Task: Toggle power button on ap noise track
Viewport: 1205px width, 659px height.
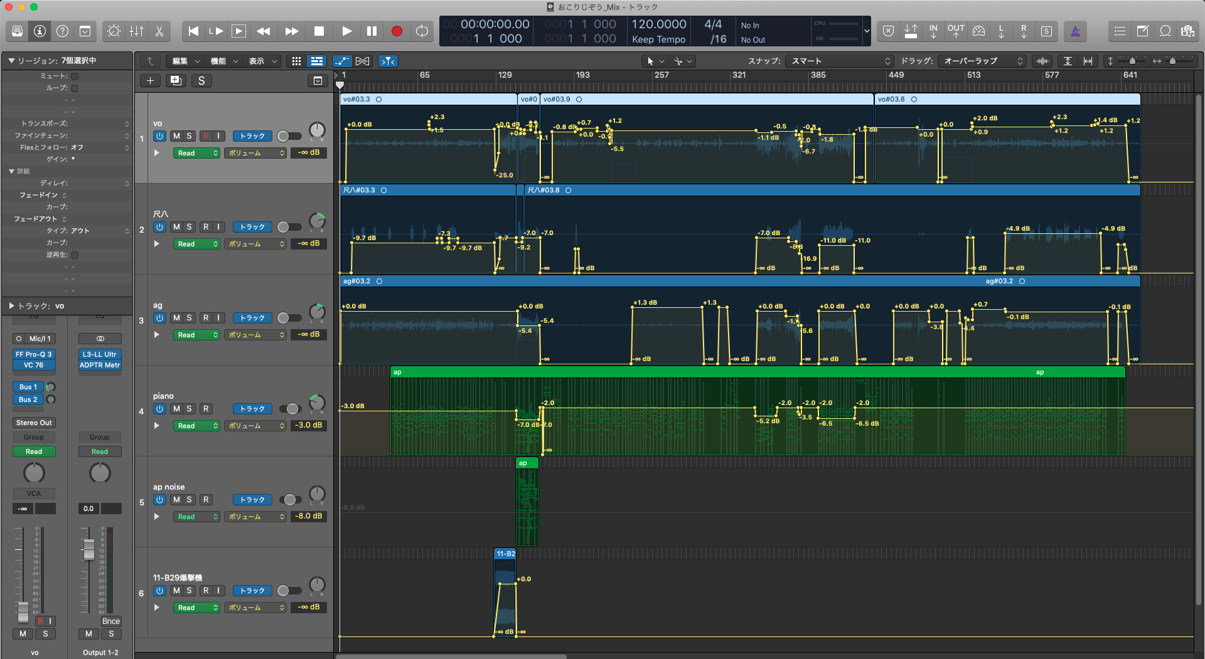Action: click(159, 500)
